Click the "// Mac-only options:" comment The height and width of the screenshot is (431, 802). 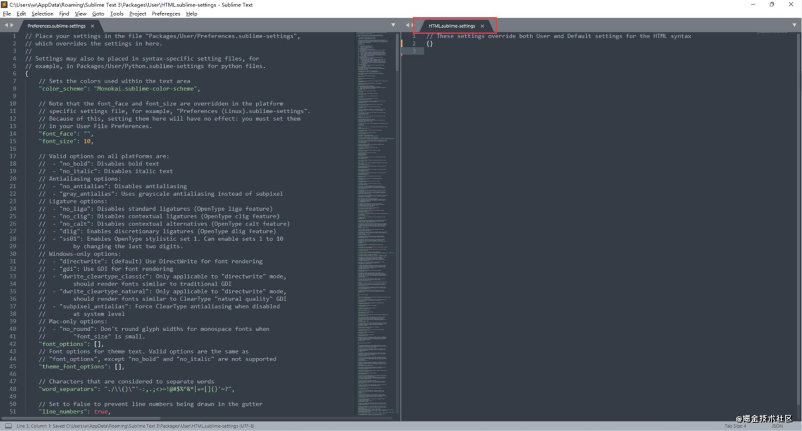[73, 321]
